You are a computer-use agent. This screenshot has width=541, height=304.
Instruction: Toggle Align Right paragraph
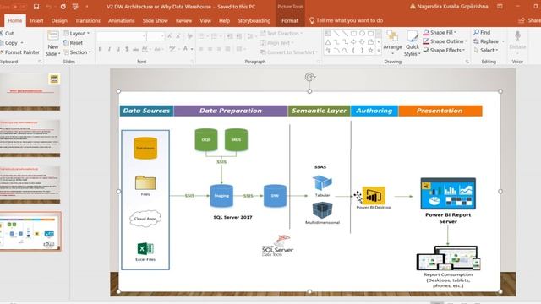coord(219,49)
